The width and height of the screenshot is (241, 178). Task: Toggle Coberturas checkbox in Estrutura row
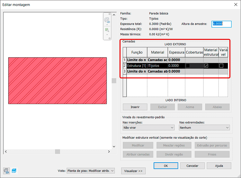click(188, 66)
